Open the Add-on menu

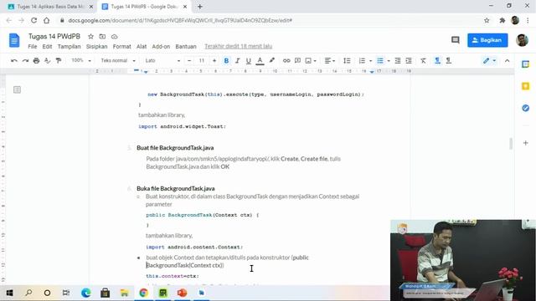tap(161, 47)
